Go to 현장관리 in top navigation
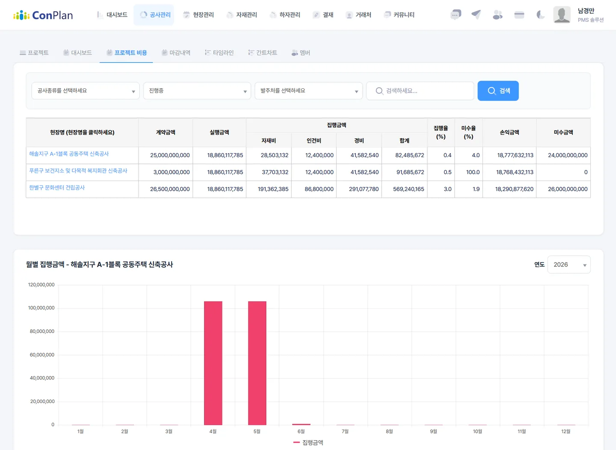Screen dimensions: 616x450 (198, 15)
